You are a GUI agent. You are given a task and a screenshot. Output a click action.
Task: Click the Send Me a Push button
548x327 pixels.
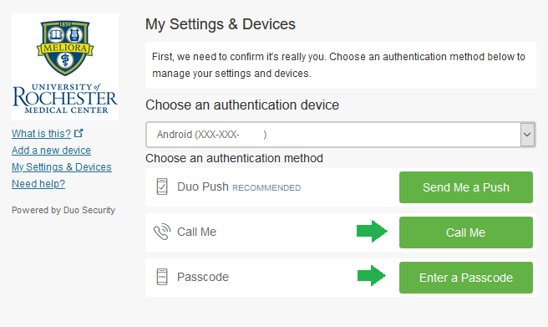(466, 187)
